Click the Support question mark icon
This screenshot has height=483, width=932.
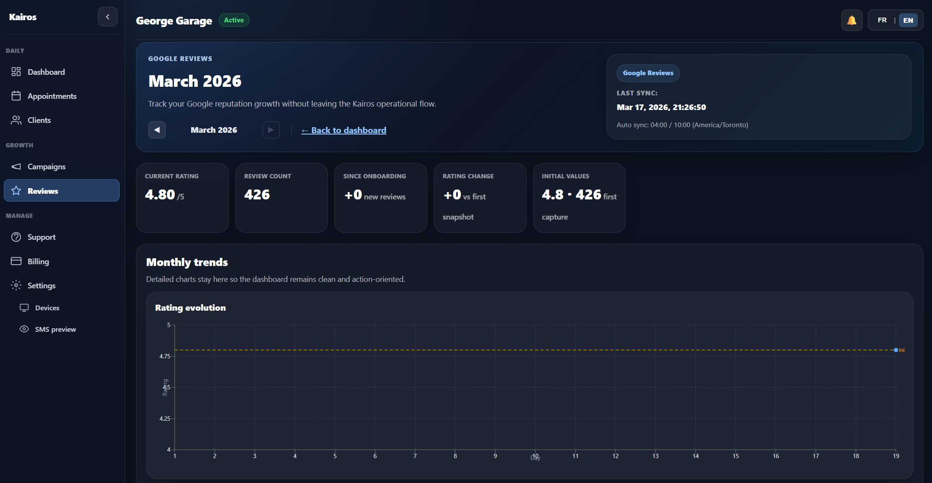point(16,237)
